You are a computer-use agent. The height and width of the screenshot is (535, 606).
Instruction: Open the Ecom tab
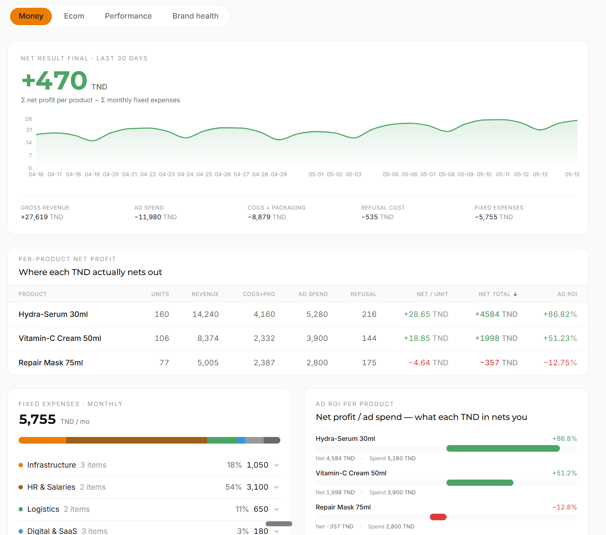tap(74, 16)
